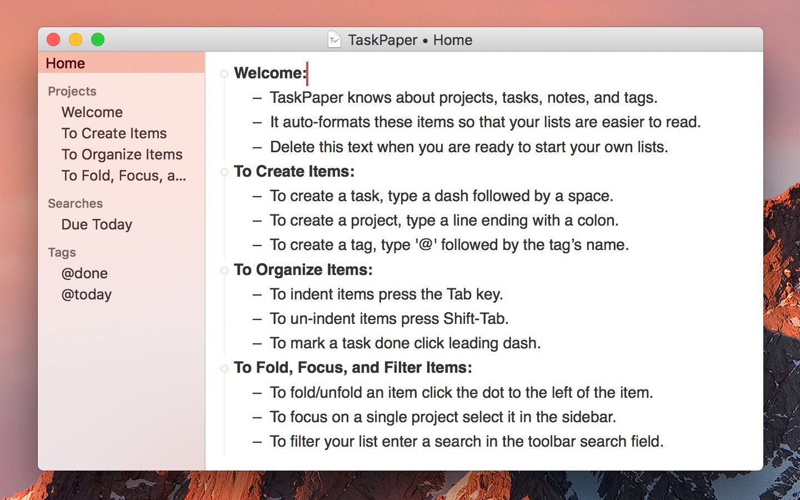800x500 pixels.
Task: Fold the Welcome project using its dot
Action: click(224, 74)
